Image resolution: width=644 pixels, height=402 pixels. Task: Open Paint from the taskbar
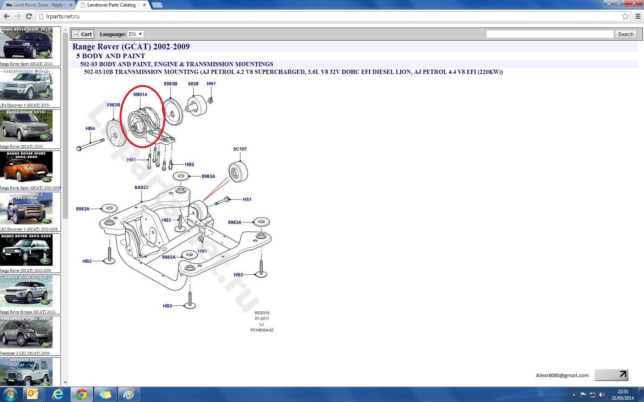[x=129, y=394]
